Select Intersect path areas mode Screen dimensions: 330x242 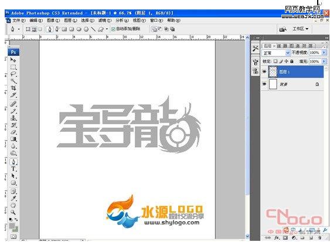166,29
